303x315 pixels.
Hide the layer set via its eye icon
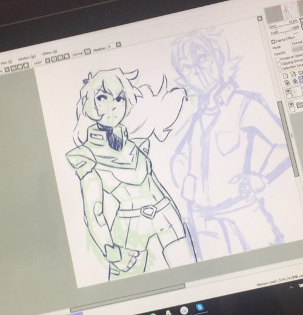(291, 104)
